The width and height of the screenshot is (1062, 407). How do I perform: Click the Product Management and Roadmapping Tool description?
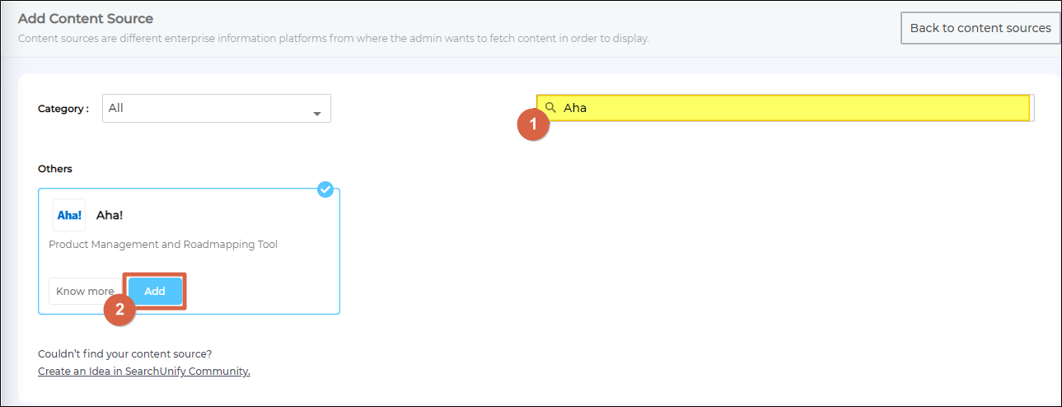point(163,245)
